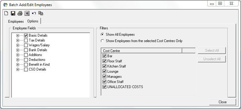The height and width of the screenshot is (109, 241).
Task: Uncheck the Basic Details checkbox
Action: 26,35
